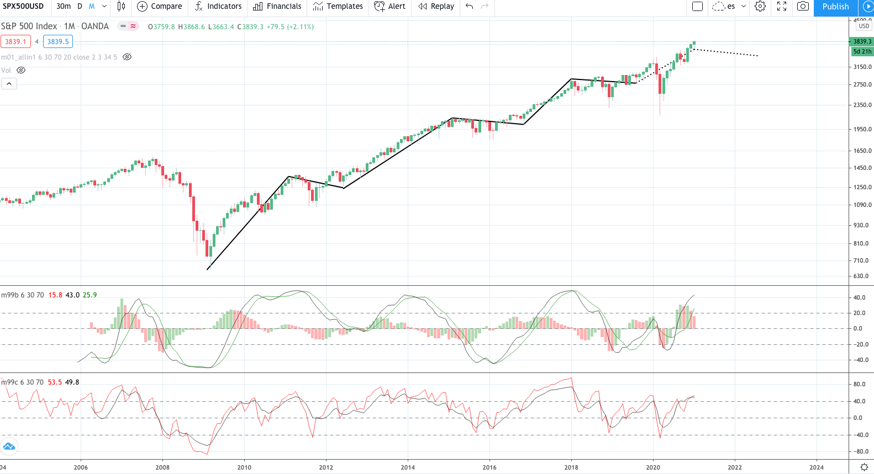Open axis settings gear at bottom right

click(864, 467)
